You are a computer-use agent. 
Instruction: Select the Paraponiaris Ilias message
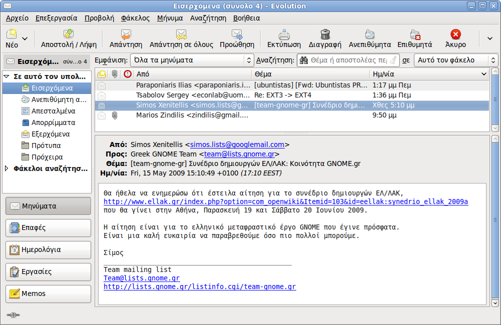pyautogui.click(x=292, y=85)
